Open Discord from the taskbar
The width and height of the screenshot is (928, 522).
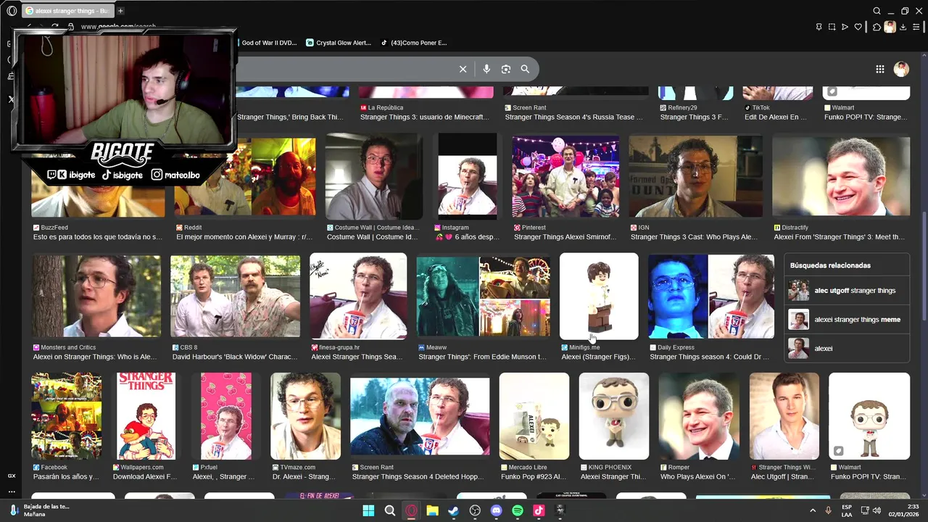coord(496,510)
